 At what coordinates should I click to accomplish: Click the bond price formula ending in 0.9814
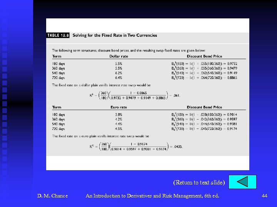pos(204,115)
